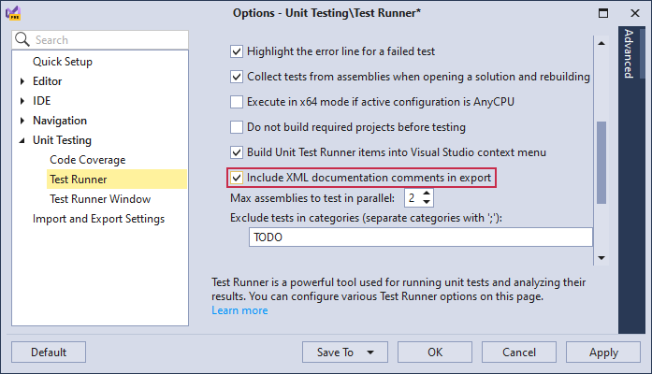Decrease max assemblies with down spinner arrow
Viewport: 652px width, 374px height.
427,202
